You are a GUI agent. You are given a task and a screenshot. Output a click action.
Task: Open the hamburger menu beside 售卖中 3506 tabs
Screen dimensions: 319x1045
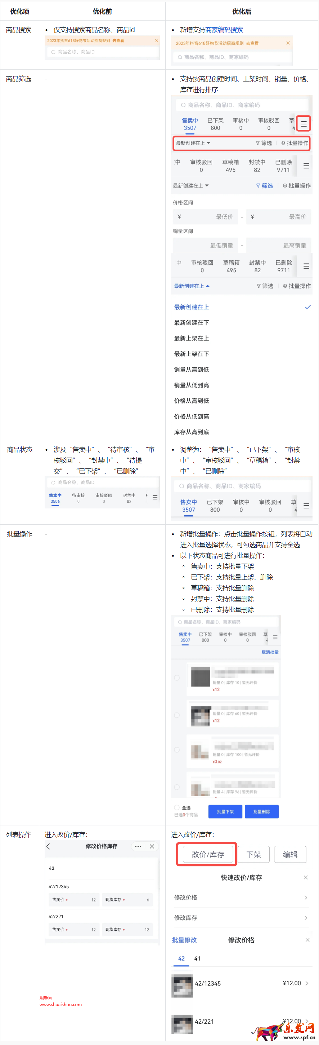pos(155,497)
